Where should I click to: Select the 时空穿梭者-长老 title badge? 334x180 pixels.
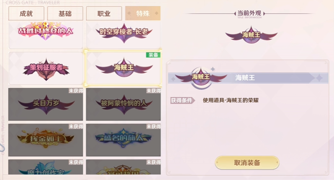click(x=123, y=35)
